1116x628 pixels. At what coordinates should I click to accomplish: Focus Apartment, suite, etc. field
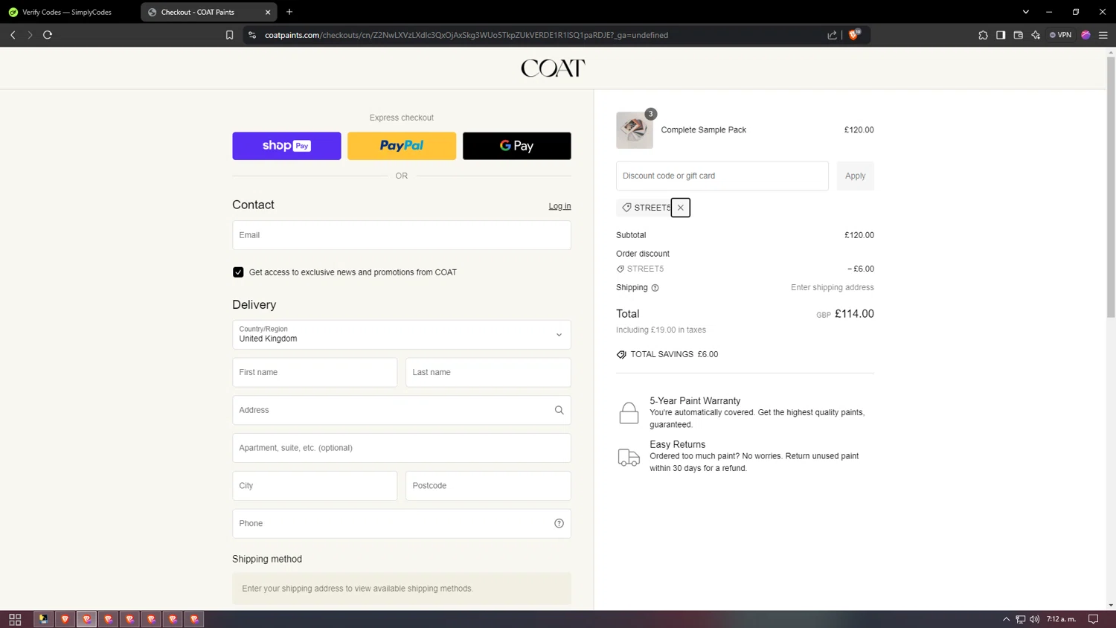[402, 448]
